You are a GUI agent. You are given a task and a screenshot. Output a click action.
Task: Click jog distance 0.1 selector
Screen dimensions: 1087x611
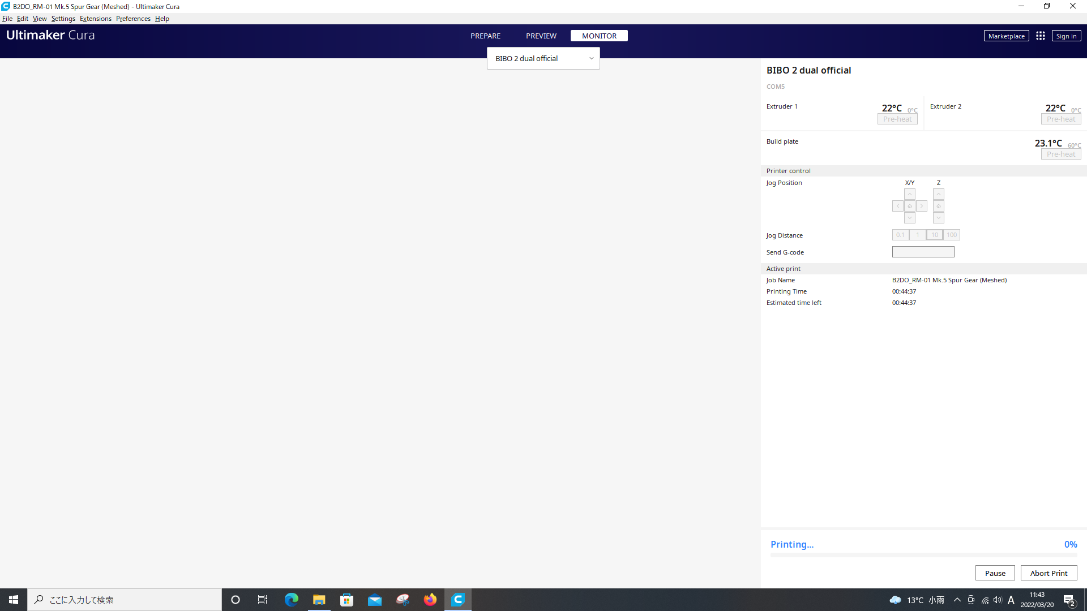(900, 235)
